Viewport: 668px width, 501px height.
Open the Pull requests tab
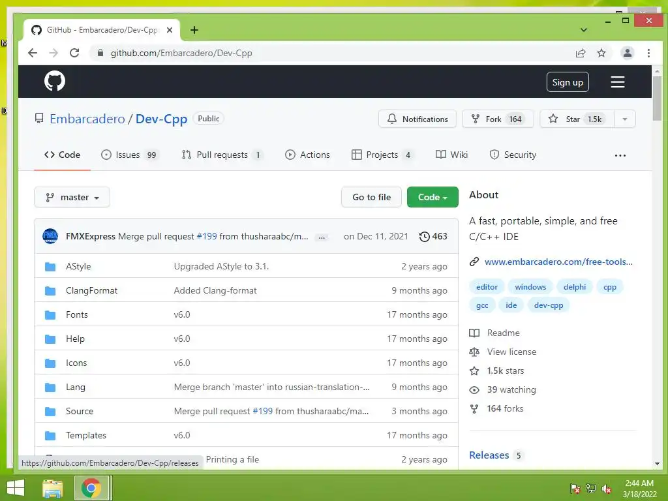tap(222, 155)
